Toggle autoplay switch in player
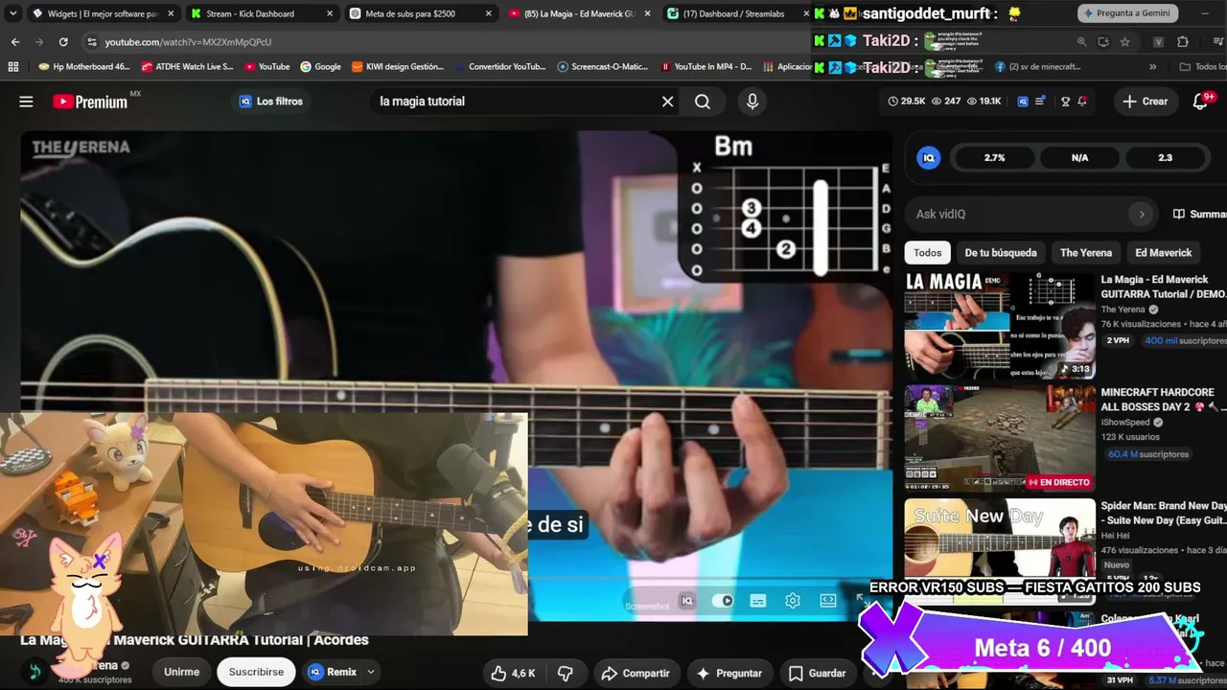This screenshot has width=1227, height=690. [723, 601]
